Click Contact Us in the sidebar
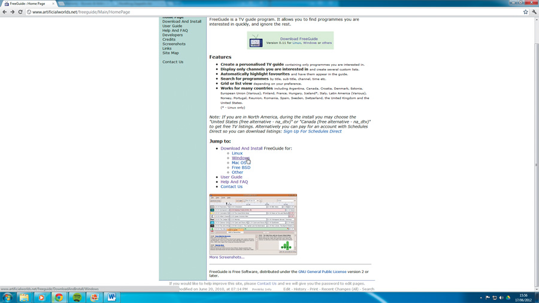The image size is (539, 303). (173, 62)
